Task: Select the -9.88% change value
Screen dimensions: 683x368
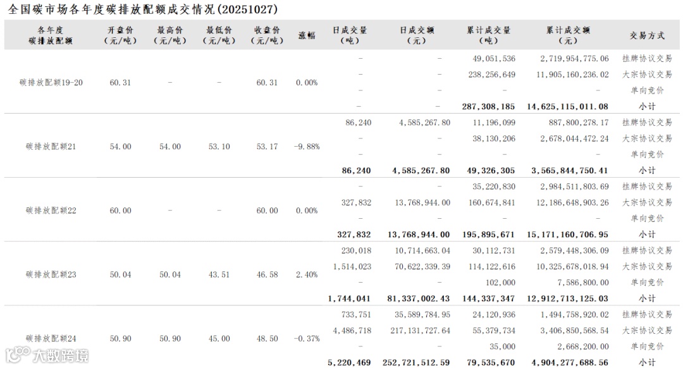Action: [307, 146]
